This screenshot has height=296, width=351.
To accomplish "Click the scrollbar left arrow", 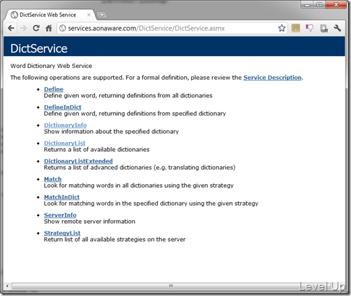I will point(7,286).
